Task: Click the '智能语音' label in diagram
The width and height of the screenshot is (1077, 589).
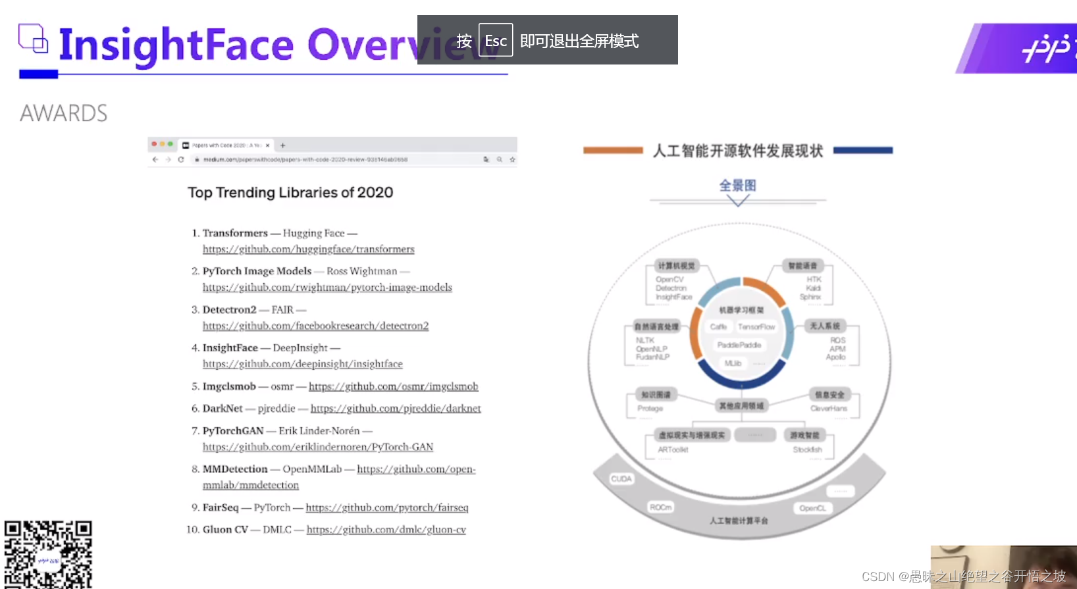Action: coord(802,266)
